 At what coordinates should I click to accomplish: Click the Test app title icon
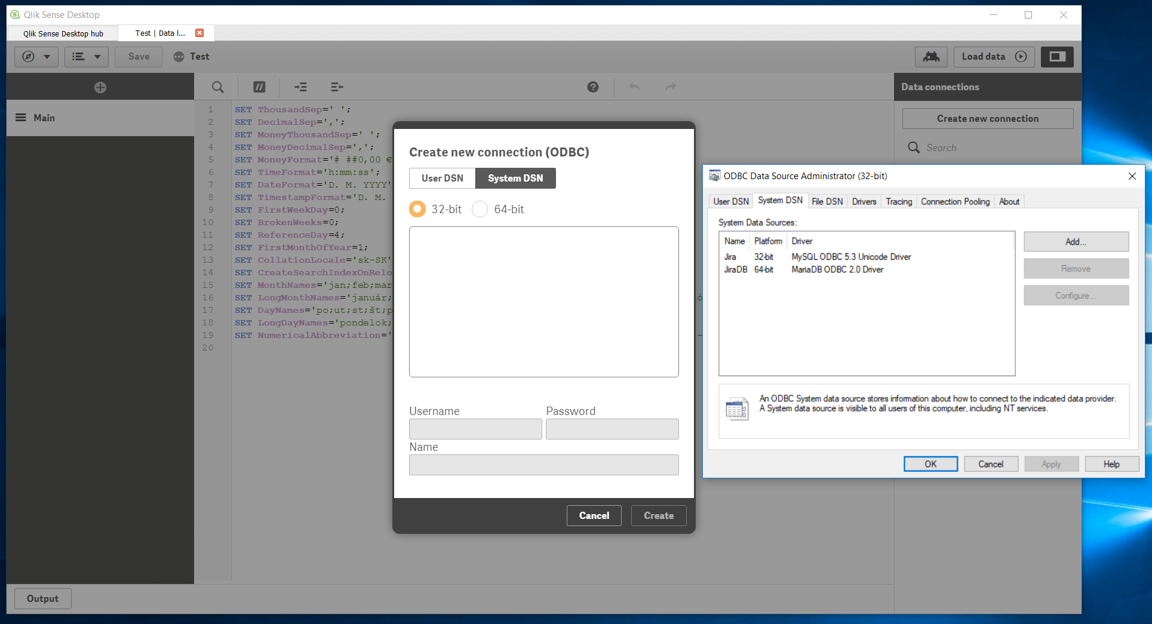[x=179, y=57]
